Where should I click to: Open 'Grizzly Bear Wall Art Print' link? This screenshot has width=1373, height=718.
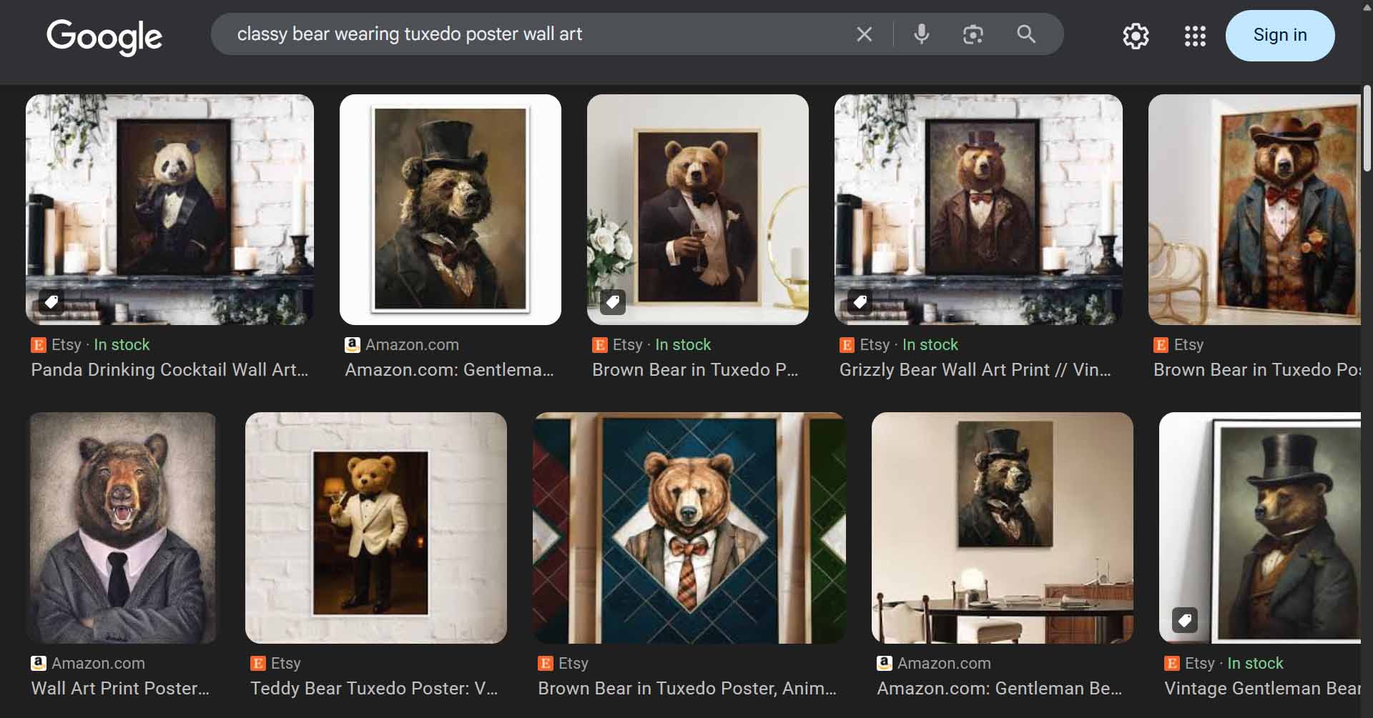(975, 369)
